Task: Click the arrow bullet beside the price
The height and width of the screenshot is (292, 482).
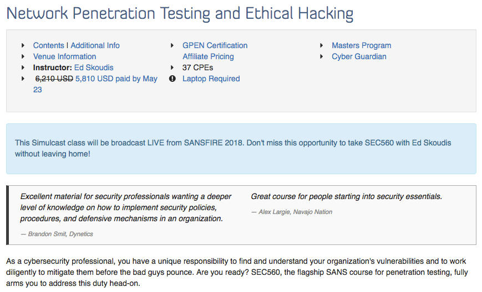Action: [x=23, y=79]
